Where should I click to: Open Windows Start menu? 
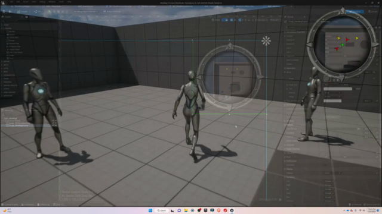point(150,210)
